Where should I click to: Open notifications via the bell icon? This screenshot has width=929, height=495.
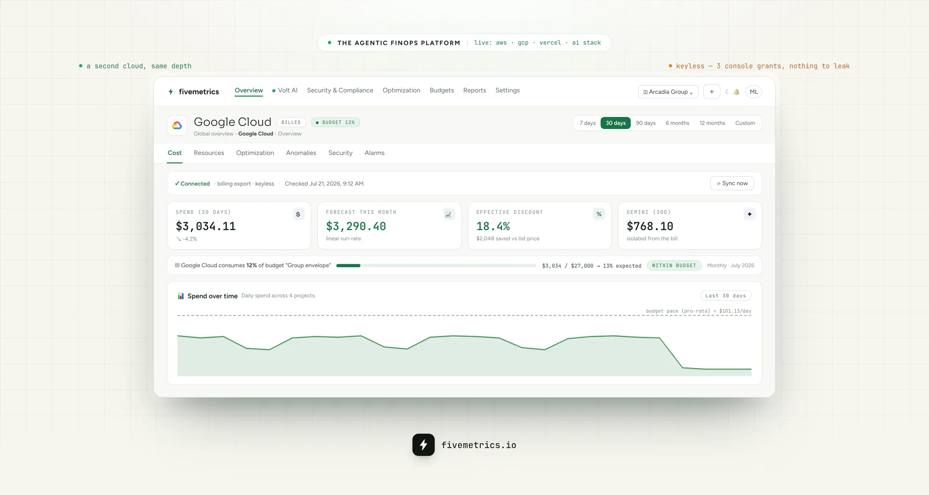(737, 92)
